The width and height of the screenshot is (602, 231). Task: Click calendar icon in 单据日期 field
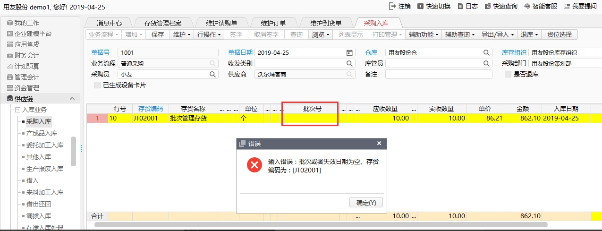[x=349, y=52]
